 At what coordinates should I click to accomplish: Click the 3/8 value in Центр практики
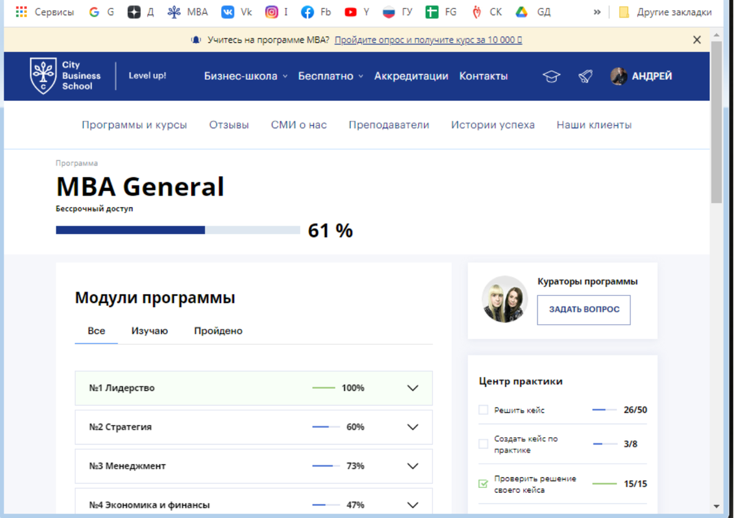coord(630,444)
